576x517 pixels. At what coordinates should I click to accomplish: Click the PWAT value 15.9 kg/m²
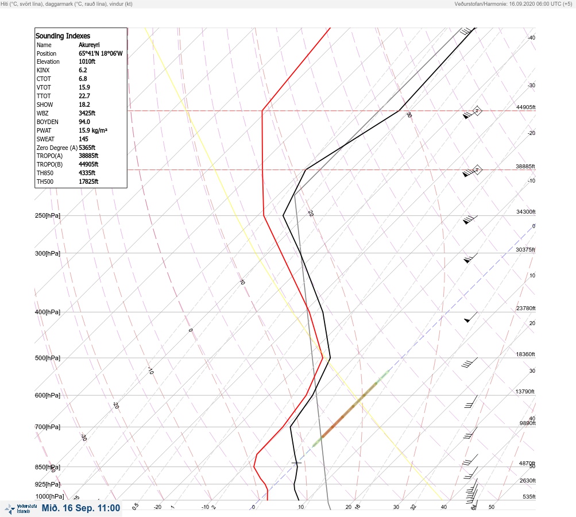click(x=93, y=130)
